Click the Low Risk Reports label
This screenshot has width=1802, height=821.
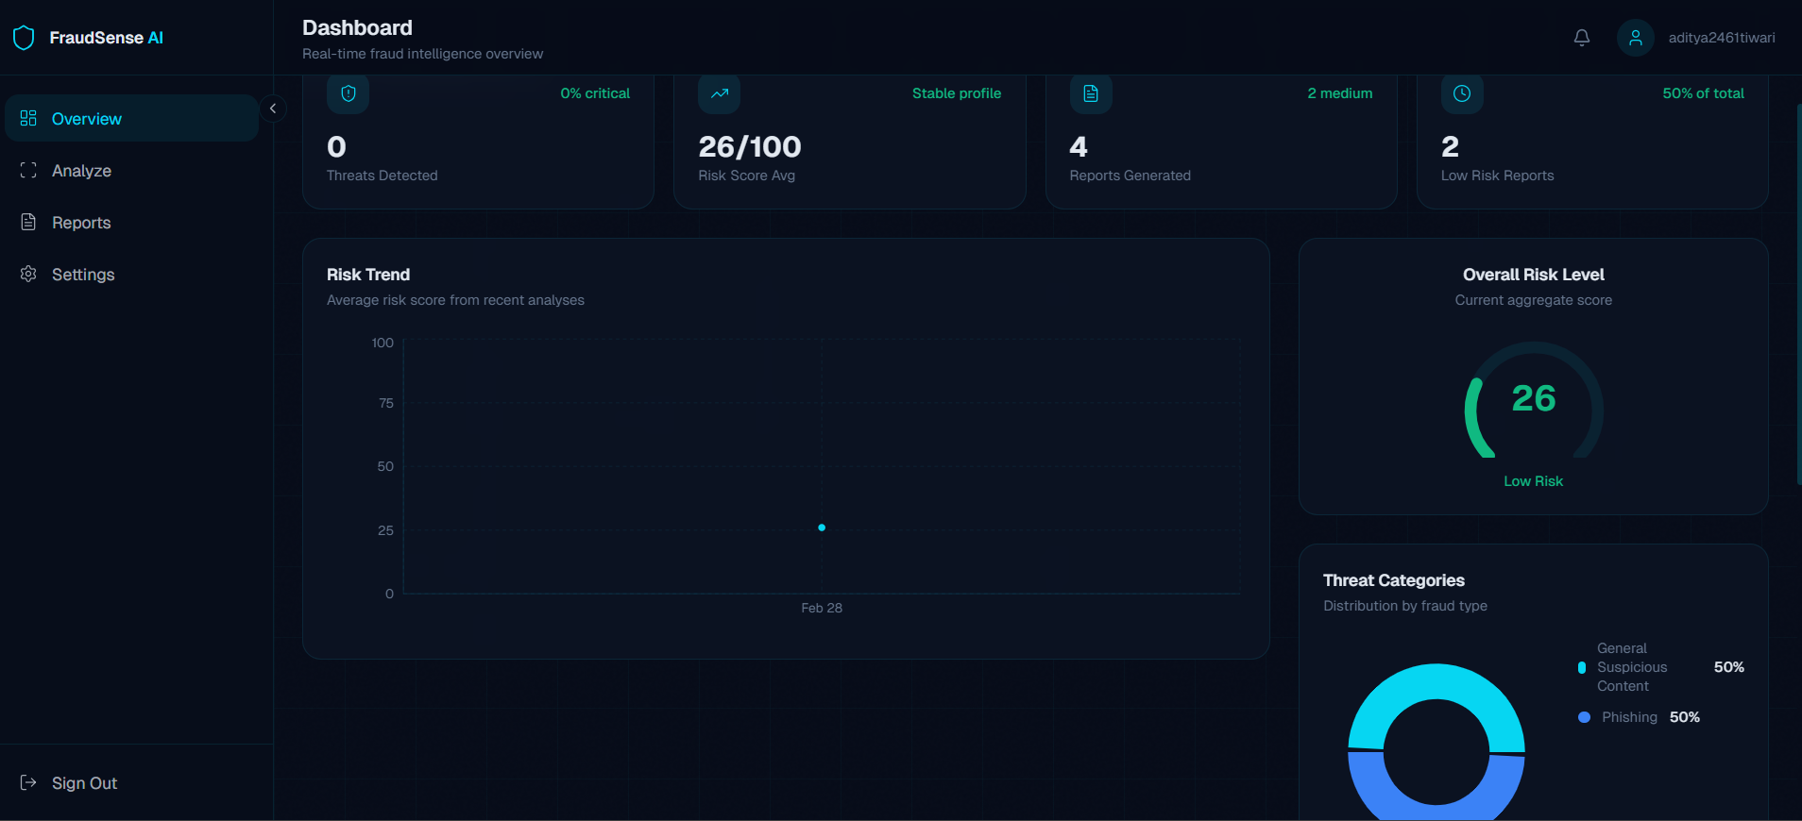coord(1498,176)
